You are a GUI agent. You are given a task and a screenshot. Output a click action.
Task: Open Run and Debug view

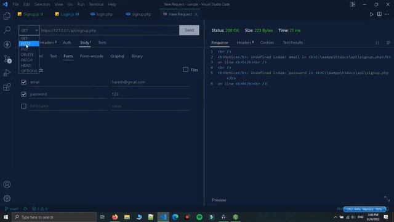(7, 73)
